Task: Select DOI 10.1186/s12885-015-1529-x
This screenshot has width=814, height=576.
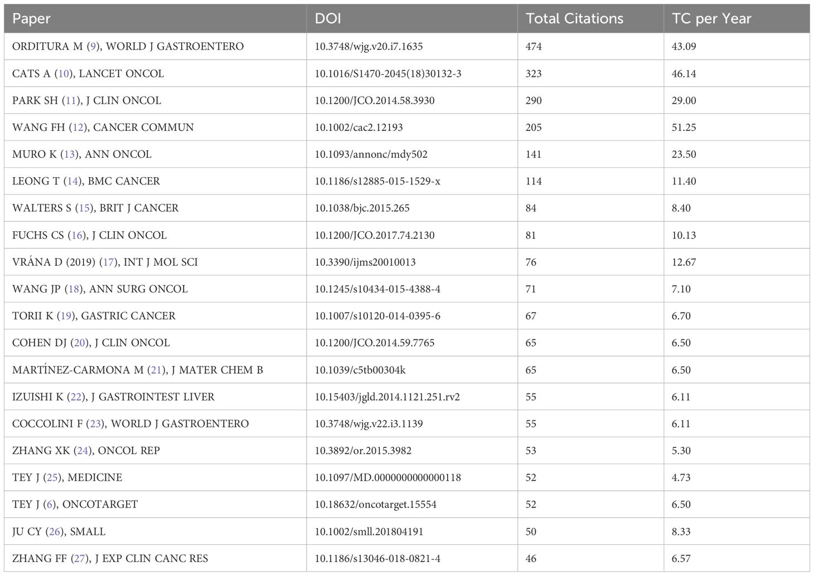Action: click(377, 181)
